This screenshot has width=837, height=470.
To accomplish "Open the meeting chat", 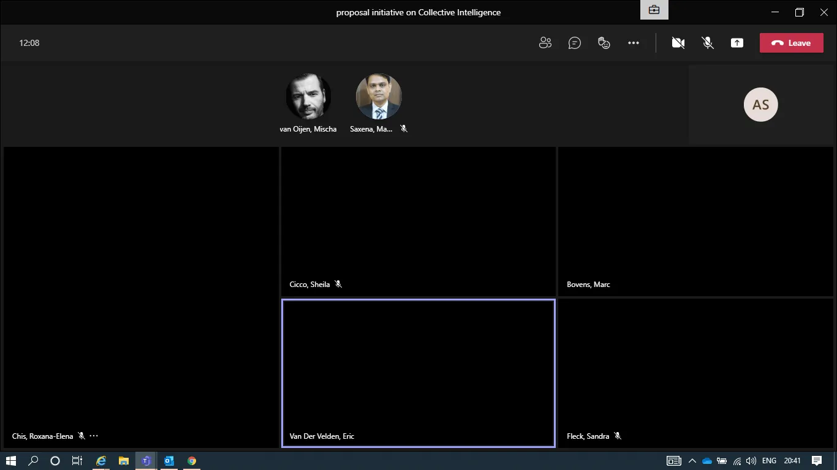I will coord(574,42).
